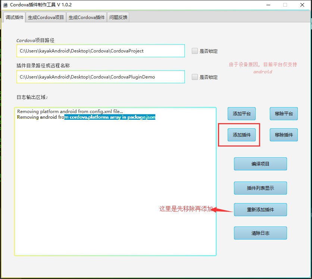Clear logs with 清除日志 button
312x279 pixels.
point(260,233)
